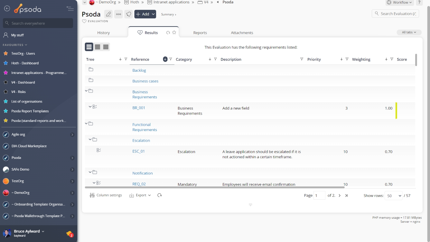Collapse the Functional Requirements folder
Image resolution: width=430 pixels, height=242 pixels.
coord(86,124)
